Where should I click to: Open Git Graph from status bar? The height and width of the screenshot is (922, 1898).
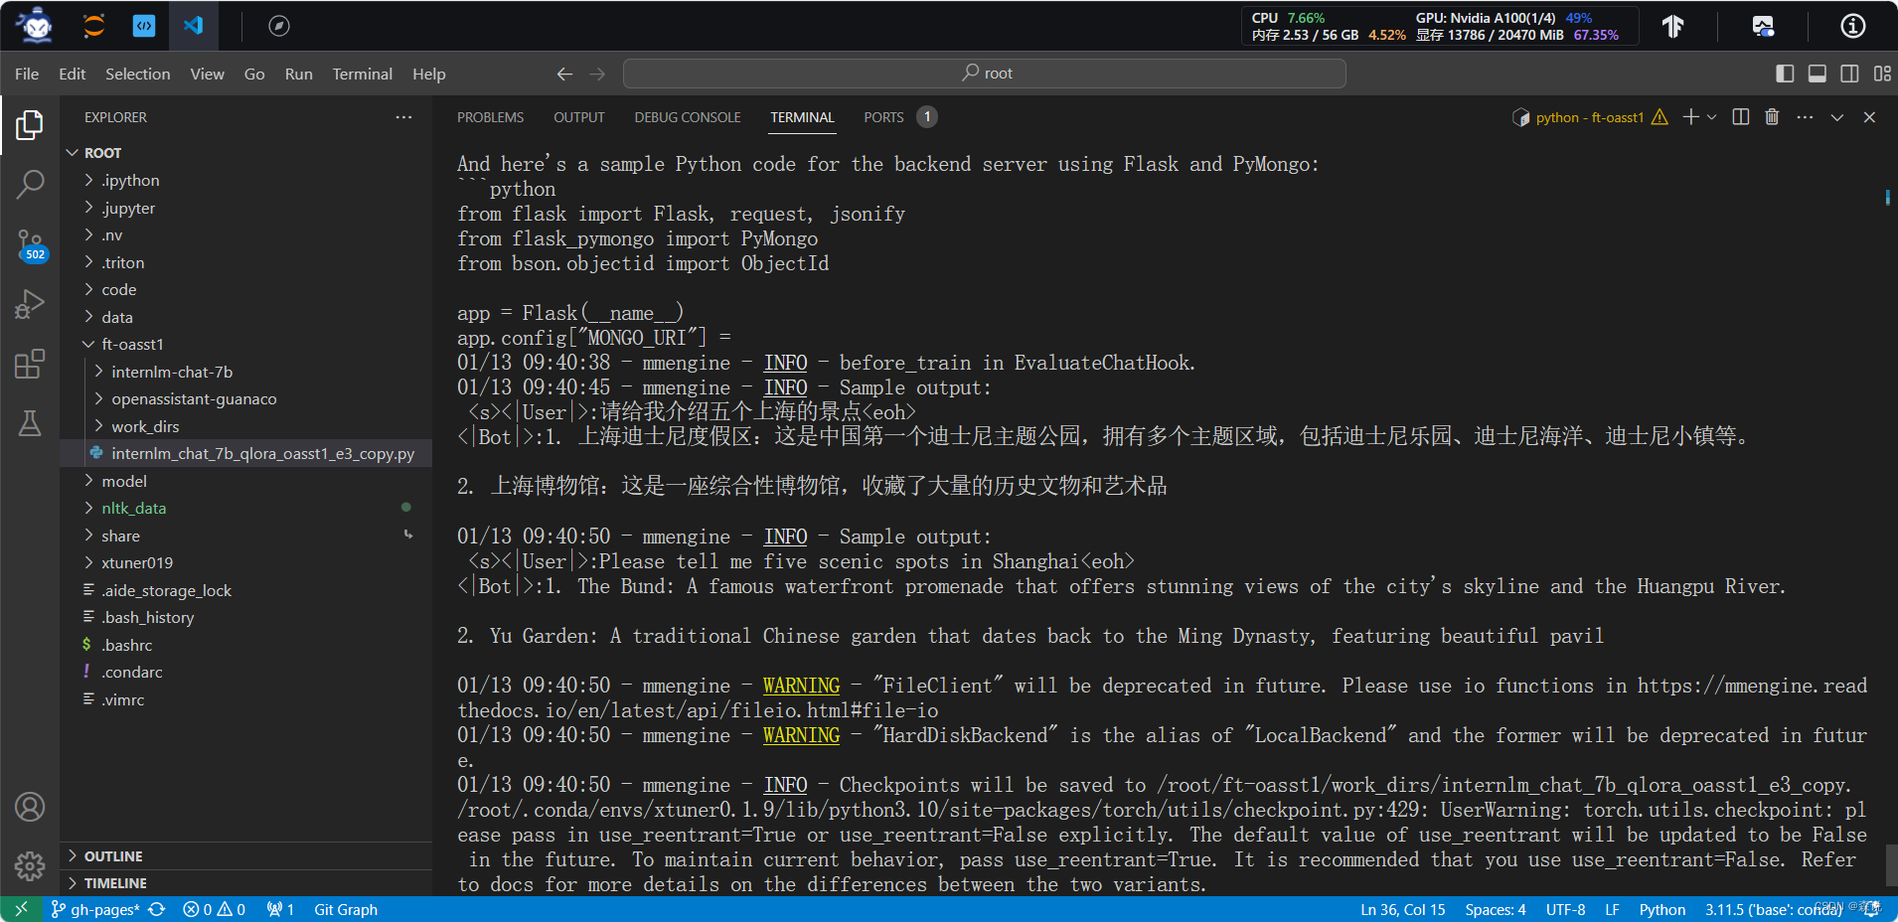click(x=346, y=909)
